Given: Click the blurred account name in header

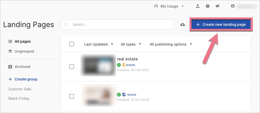Looking at the screenshot, I should pos(247,6).
